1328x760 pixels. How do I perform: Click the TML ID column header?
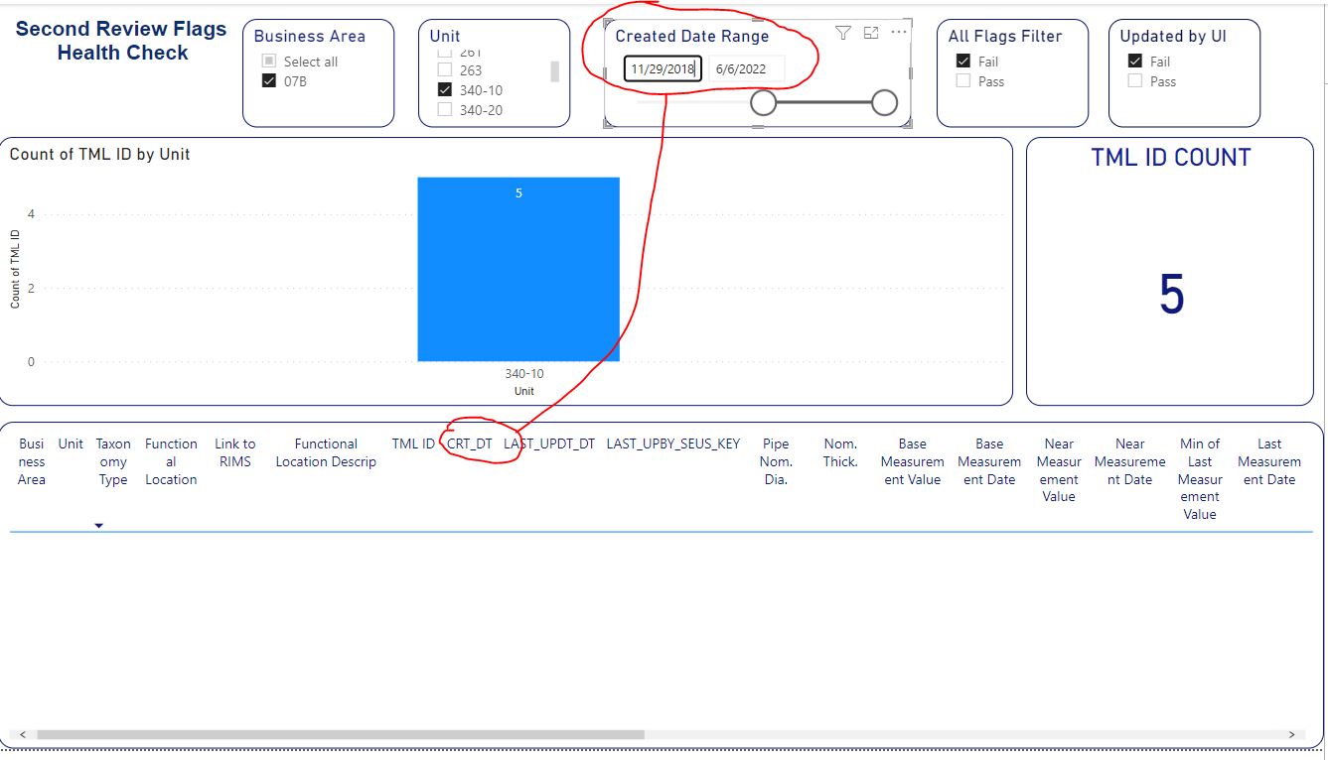[413, 443]
